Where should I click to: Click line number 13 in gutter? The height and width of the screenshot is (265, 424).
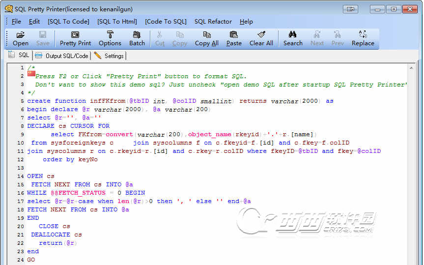[21, 168]
